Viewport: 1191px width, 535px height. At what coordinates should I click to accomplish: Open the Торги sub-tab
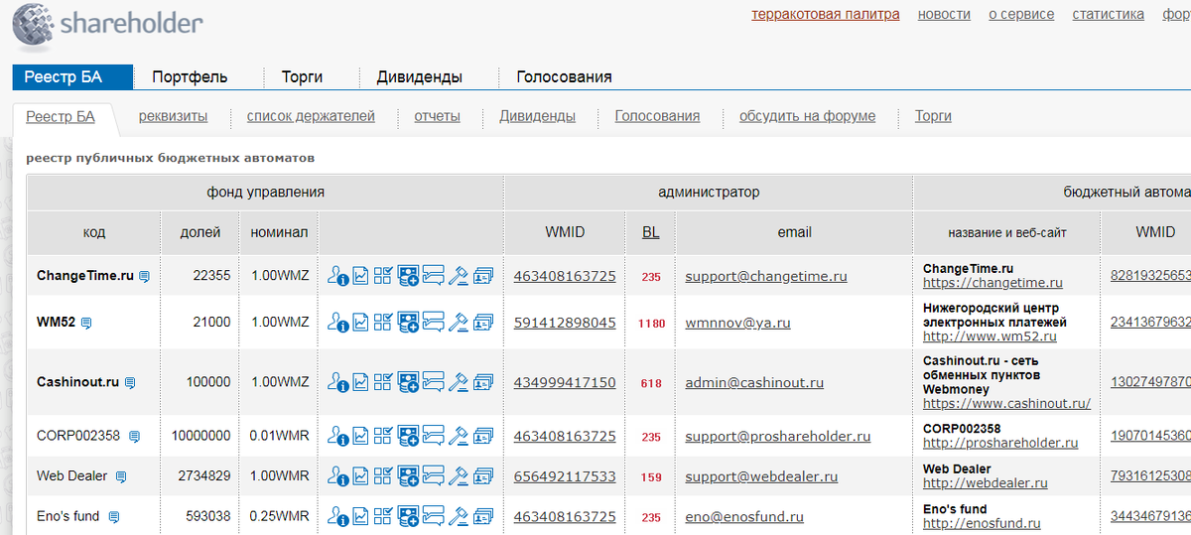933,116
